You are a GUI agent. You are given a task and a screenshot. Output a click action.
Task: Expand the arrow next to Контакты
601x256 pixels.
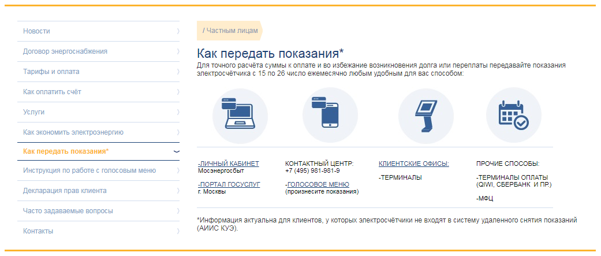coord(177,231)
